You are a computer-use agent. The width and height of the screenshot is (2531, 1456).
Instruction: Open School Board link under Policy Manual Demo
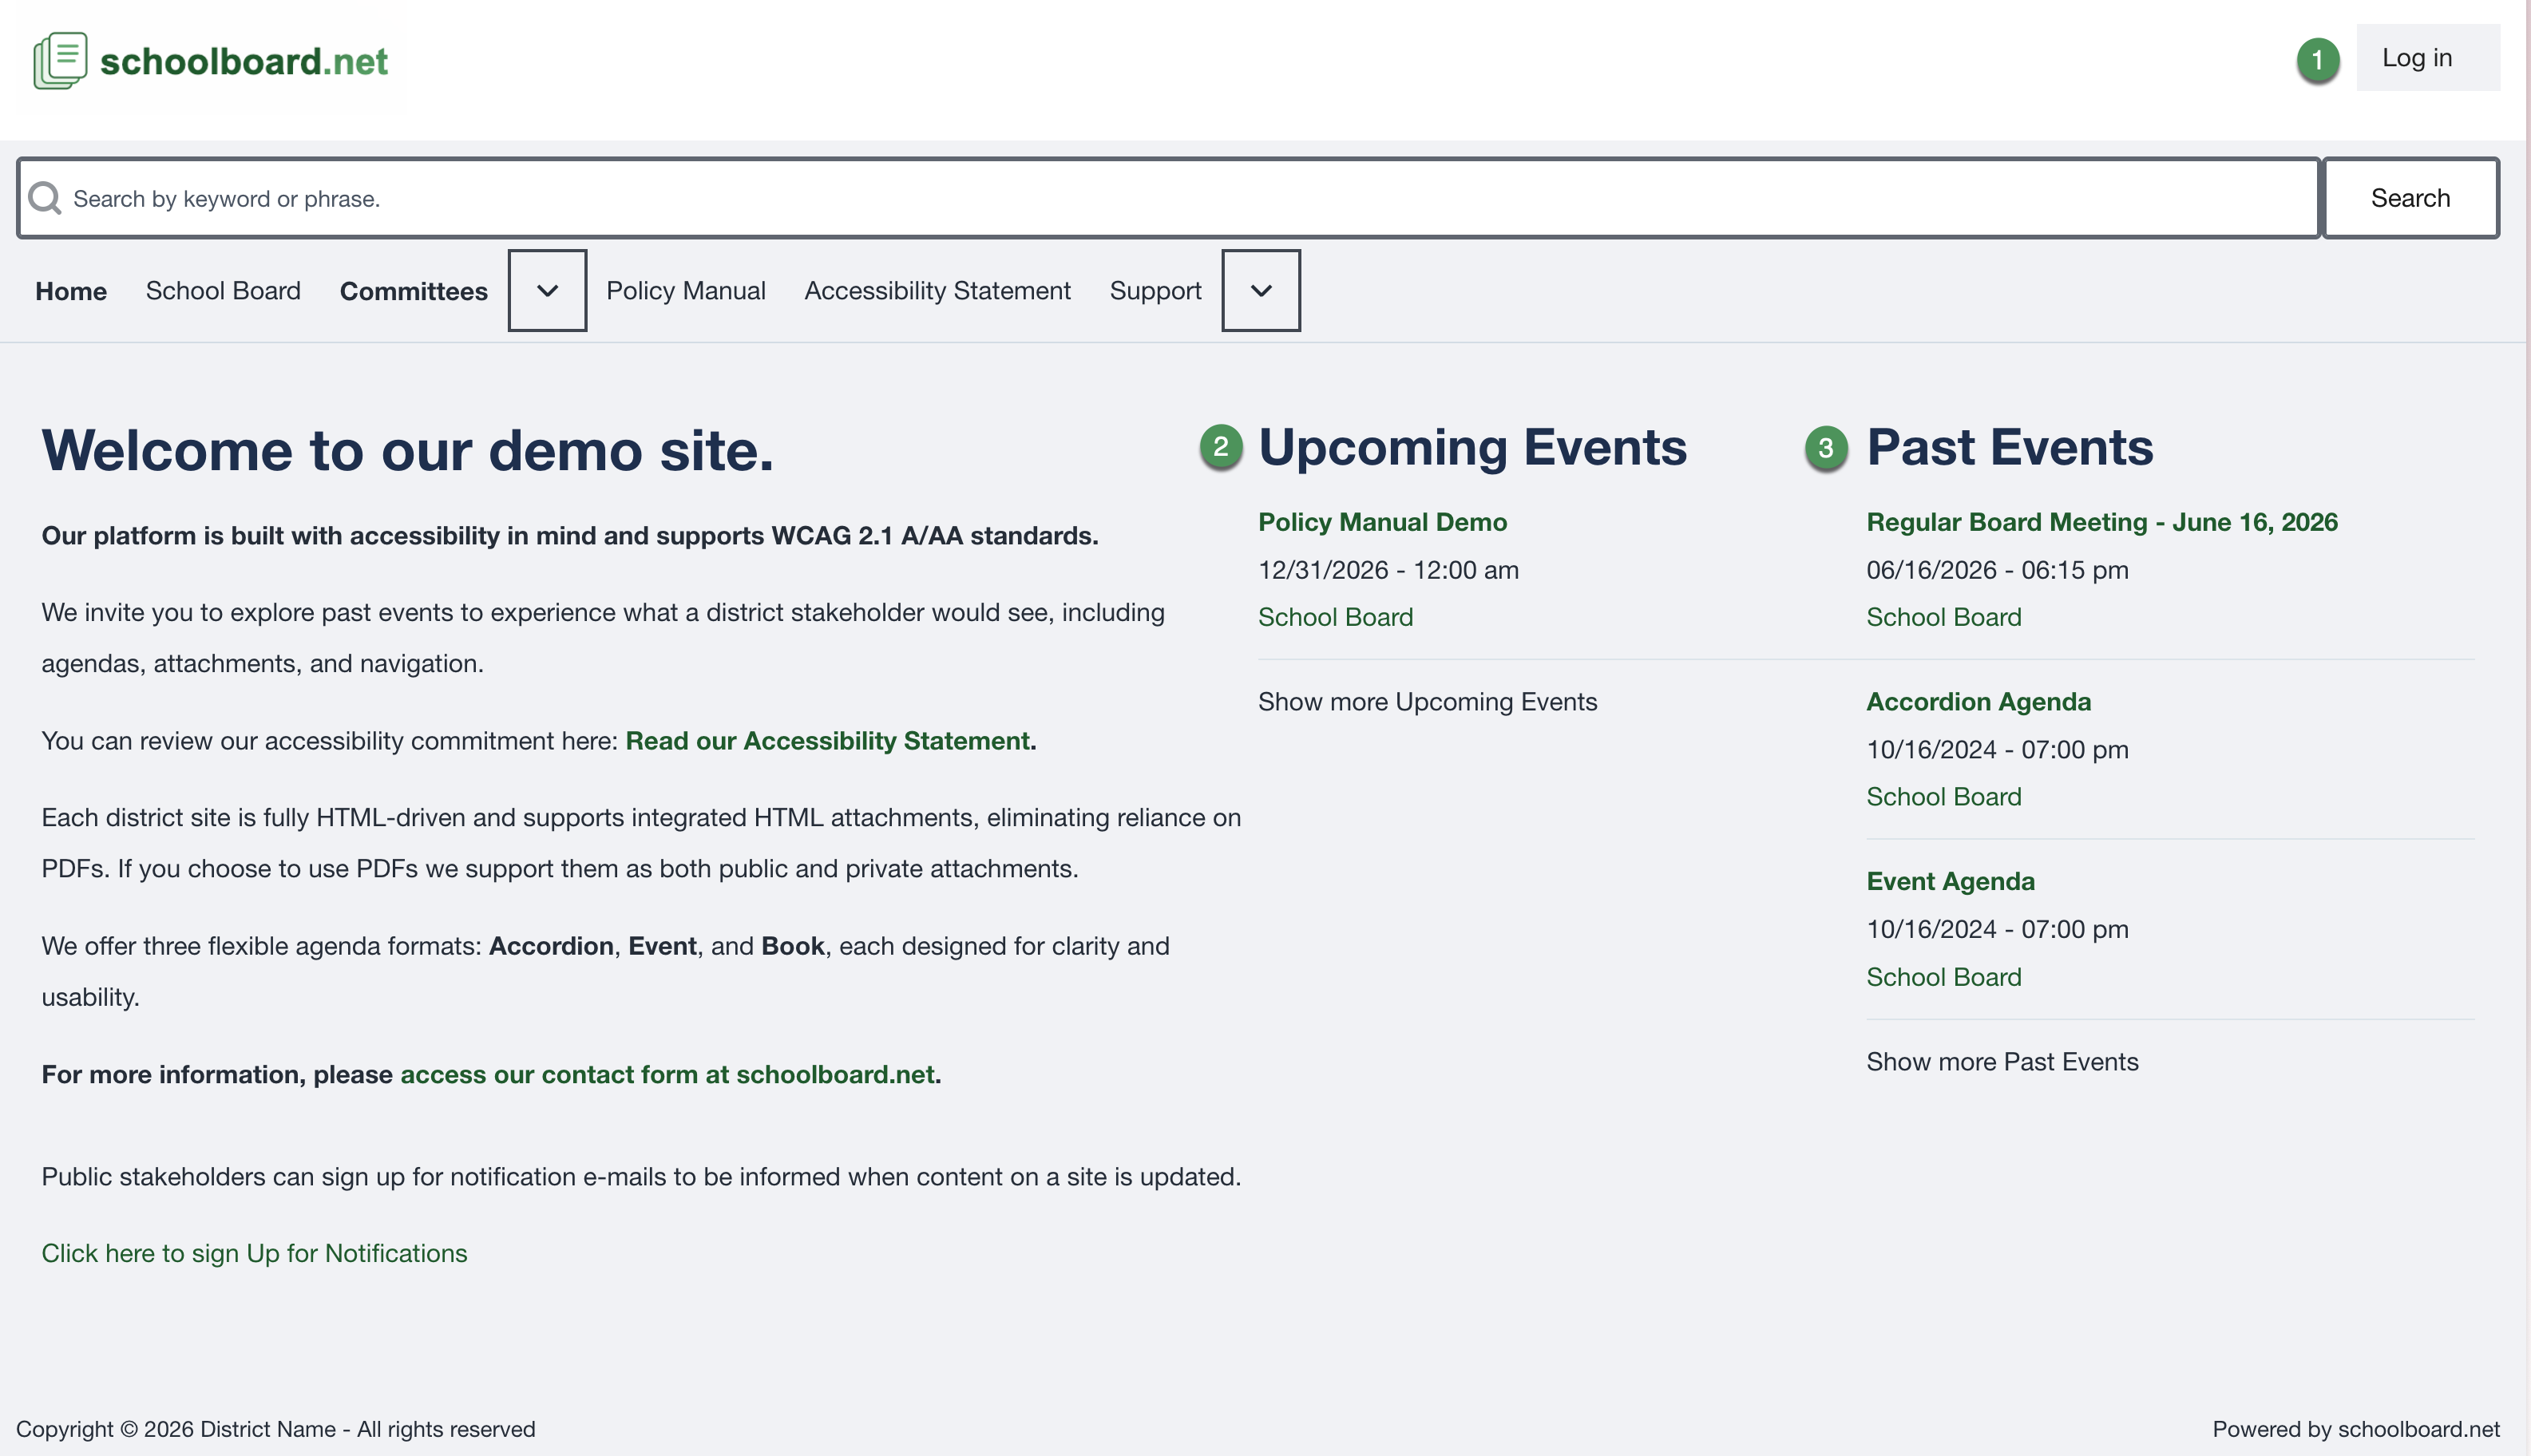pos(1335,617)
